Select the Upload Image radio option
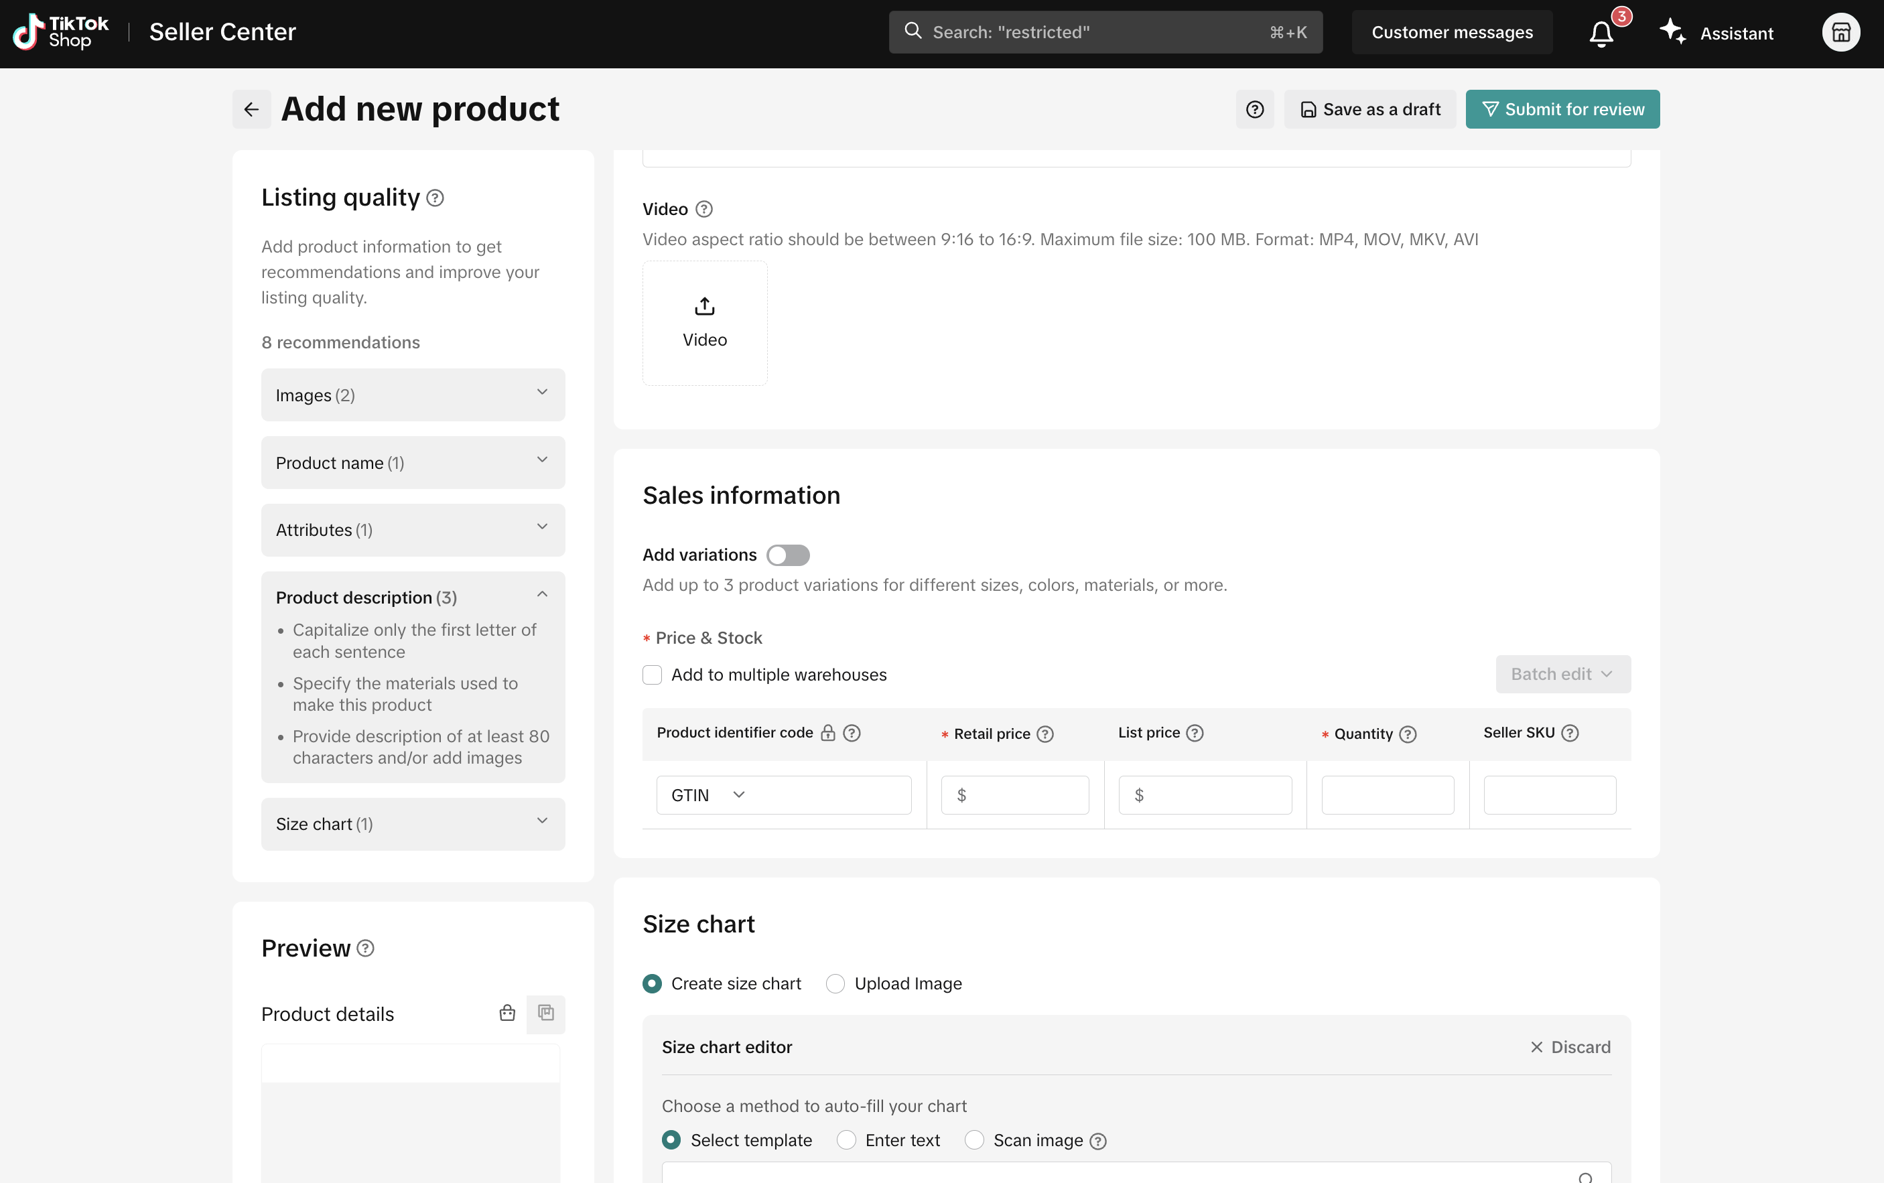 pyautogui.click(x=835, y=983)
